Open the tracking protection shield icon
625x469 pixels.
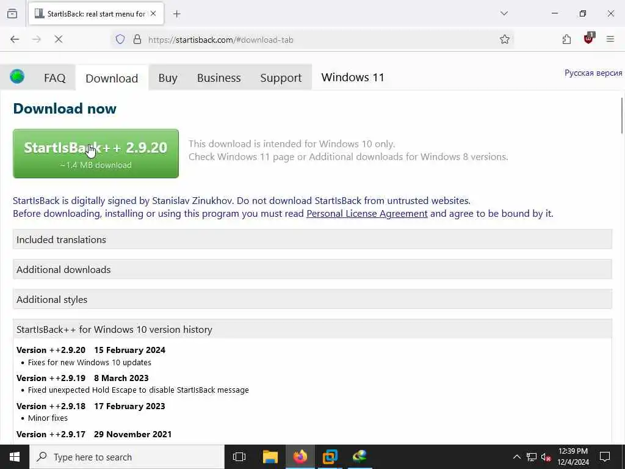[x=120, y=39]
